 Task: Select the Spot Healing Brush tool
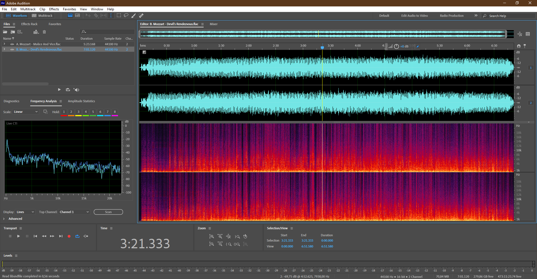(x=141, y=16)
